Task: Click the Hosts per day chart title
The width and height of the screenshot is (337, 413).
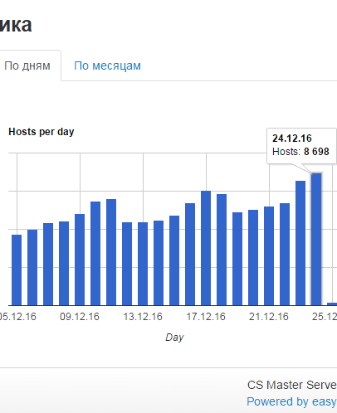Action: (x=42, y=132)
